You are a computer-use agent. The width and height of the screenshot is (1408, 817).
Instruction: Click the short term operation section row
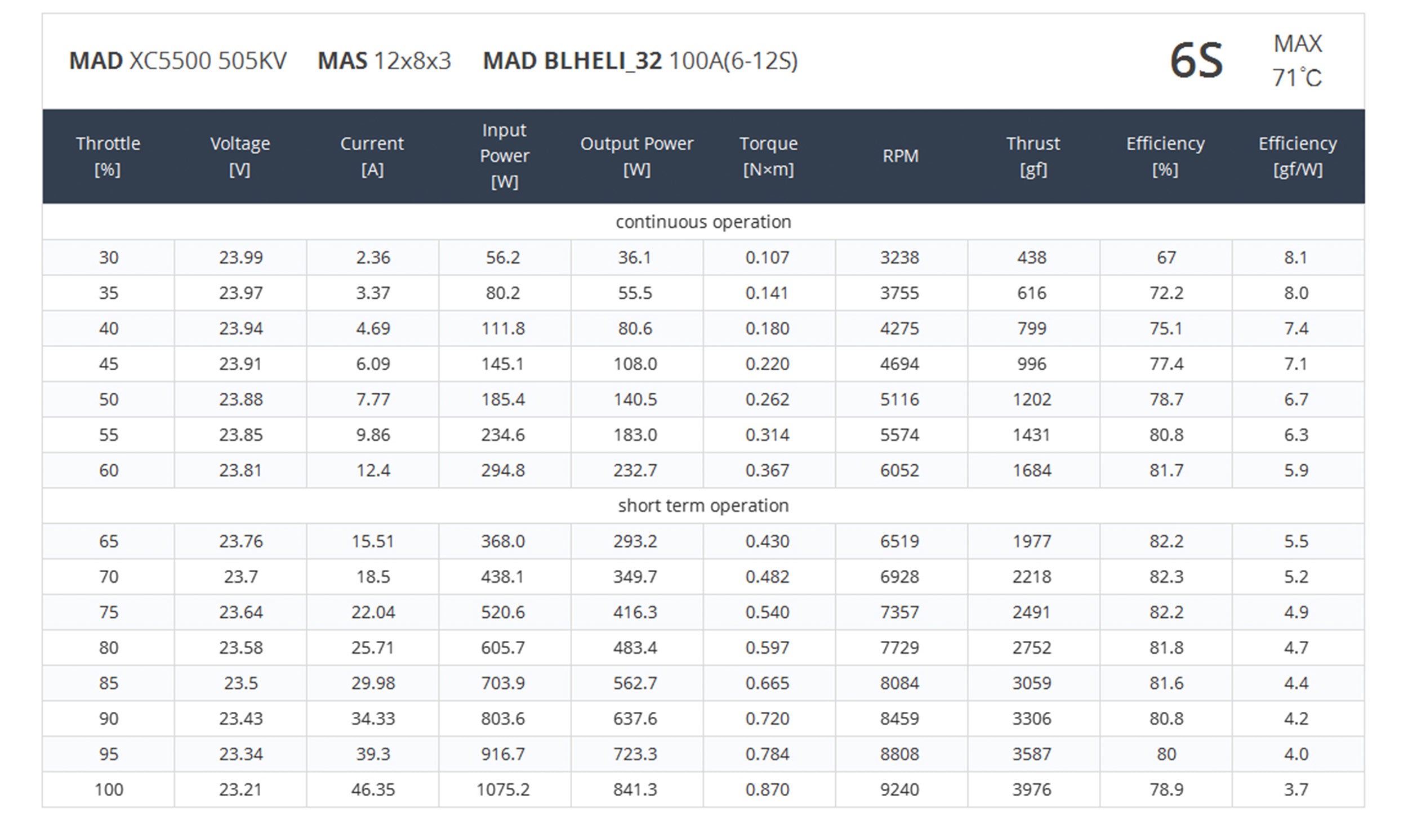click(x=703, y=505)
